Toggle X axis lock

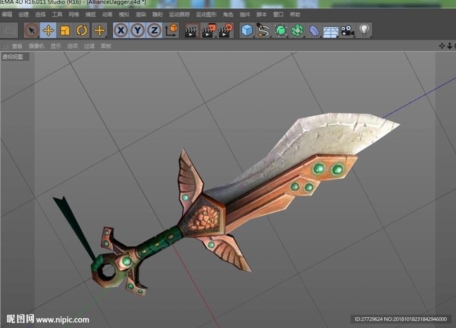tap(121, 30)
